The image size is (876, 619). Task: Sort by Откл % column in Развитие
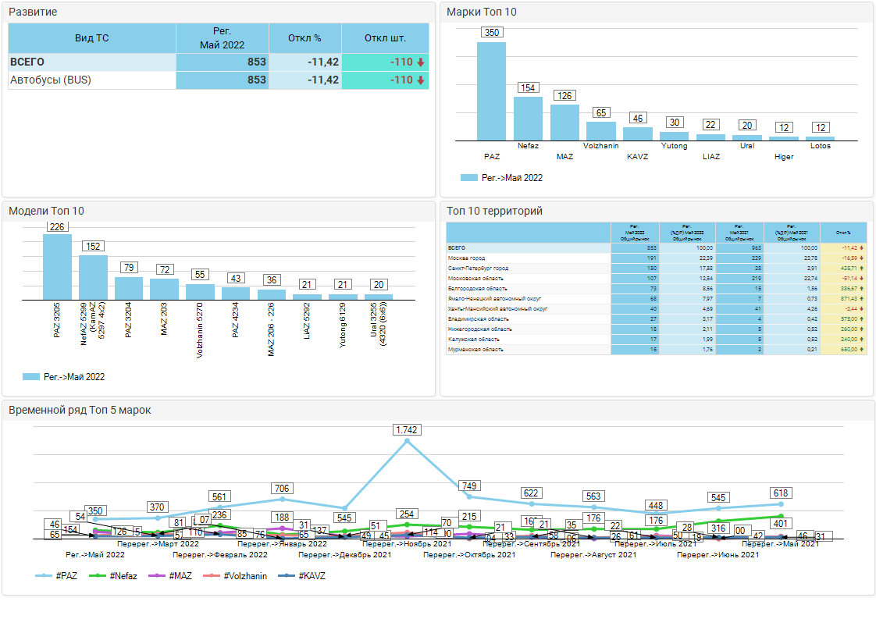pyautogui.click(x=304, y=38)
